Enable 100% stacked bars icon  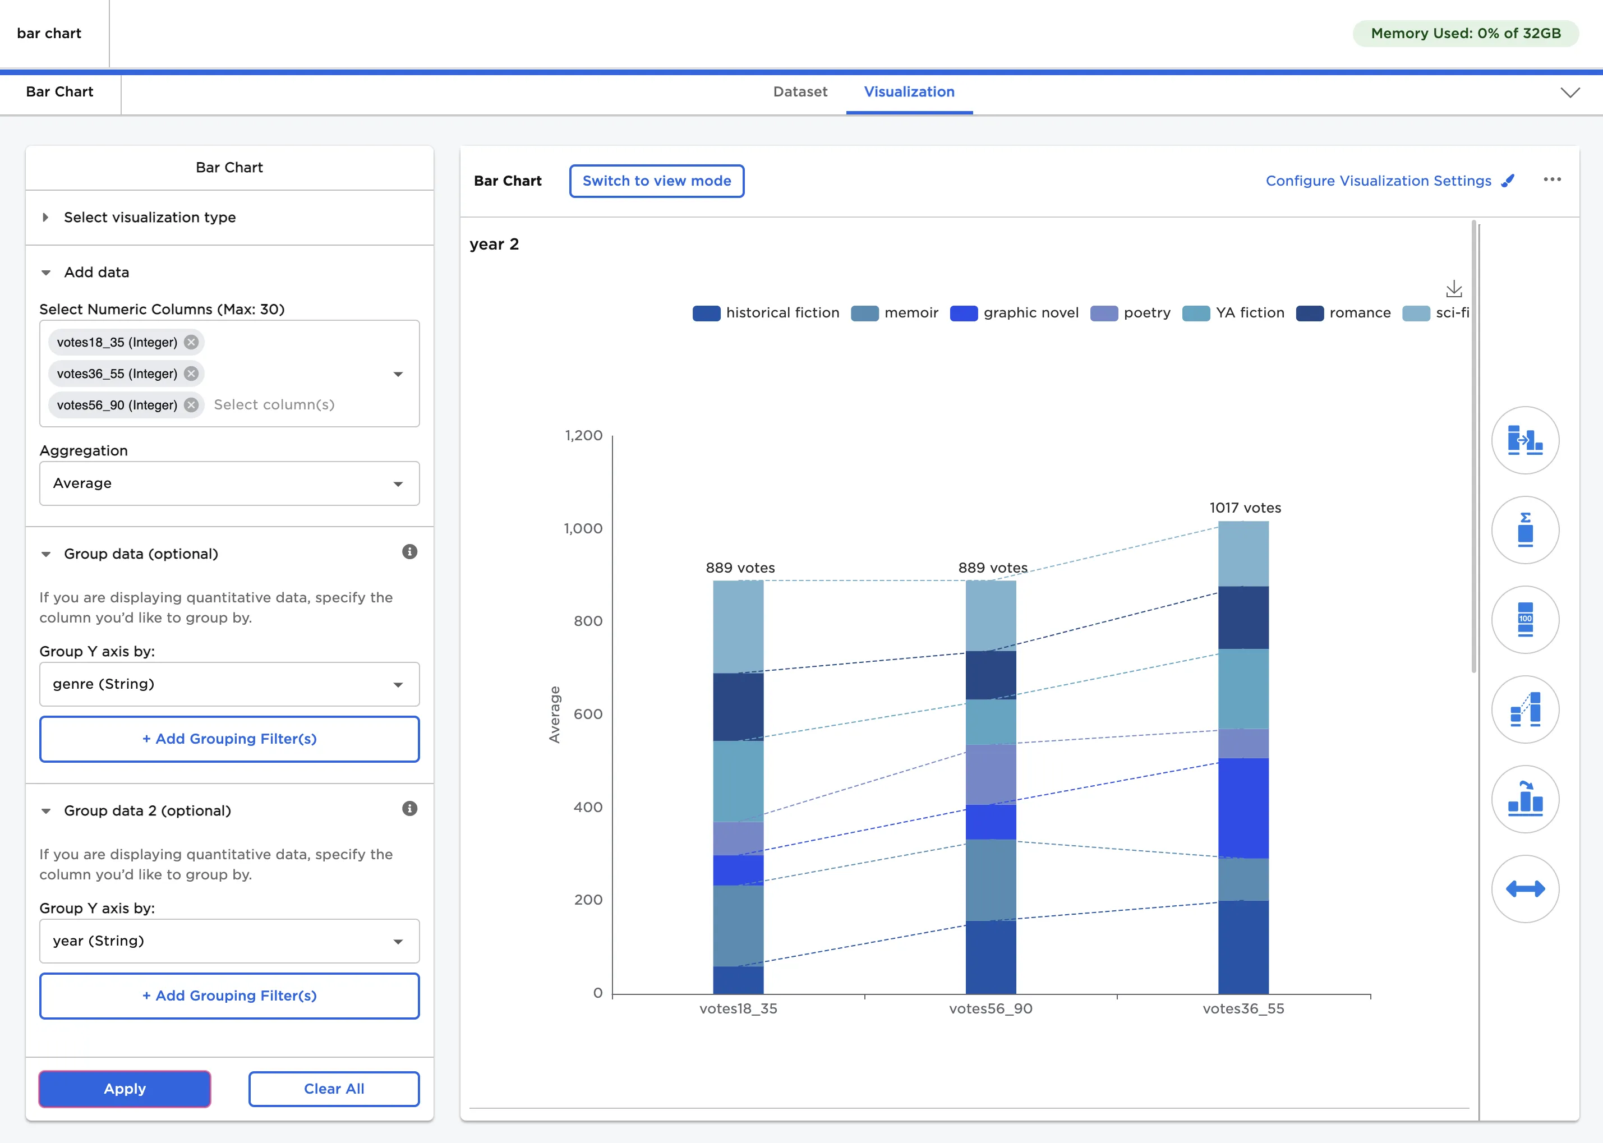pos(1526,619)
